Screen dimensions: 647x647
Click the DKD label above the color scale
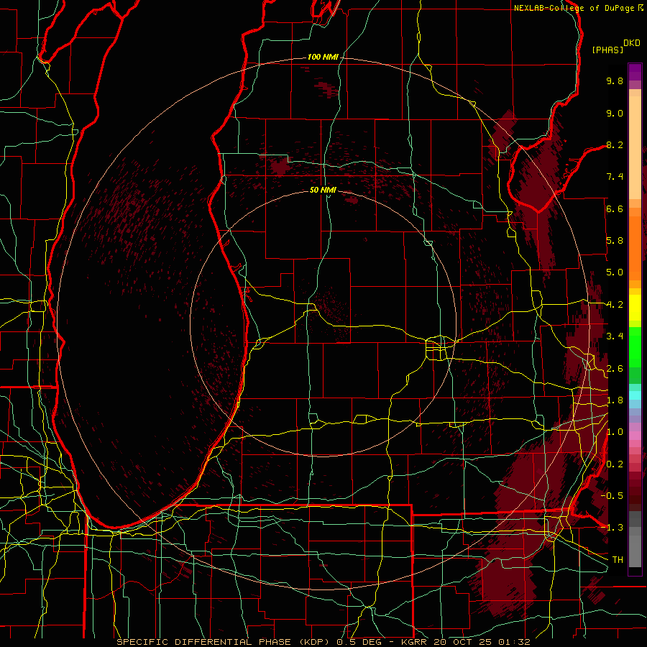point(632,43)
